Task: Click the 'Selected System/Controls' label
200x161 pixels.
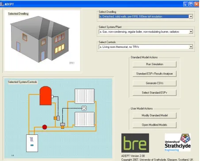Action: [23, 82]
